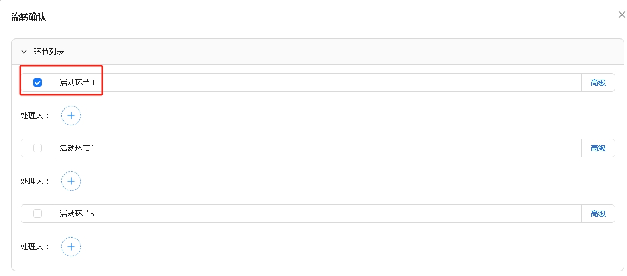Click the 处理人 label below 活动环节5
The height and width of the screenshot is (276, 627).
[x=34, y=247]
